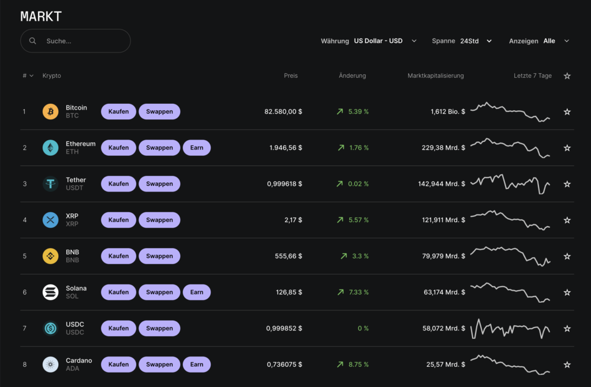This screenshot has height=387, width=591.
Task: Favorite Solana with its star
Action: (567, 292)
